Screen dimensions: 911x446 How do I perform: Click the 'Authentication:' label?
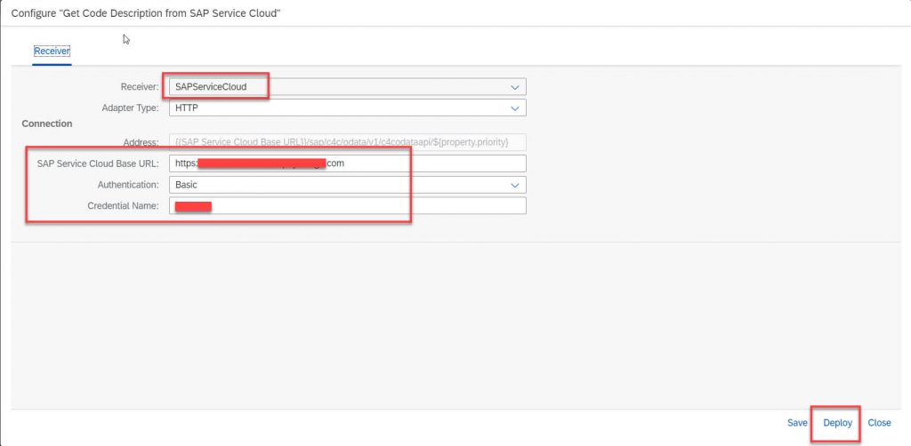coord(128,185)
